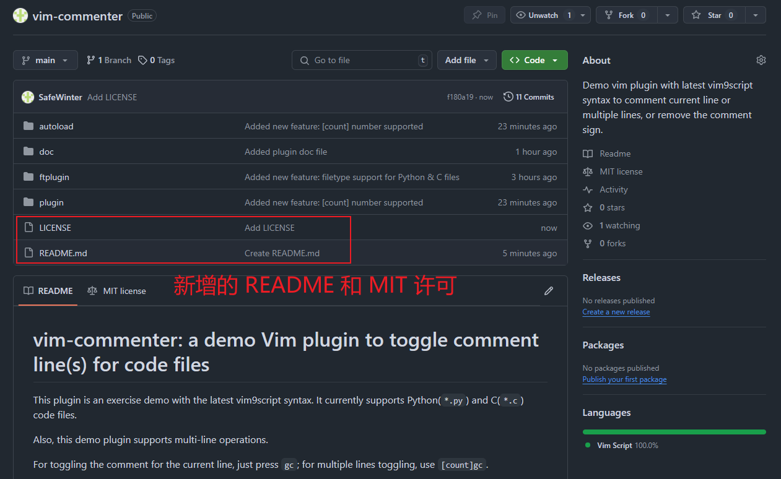The image size is (781, 479).
Task: Open the main branch selector dropdown
Action: tap(45, 60)
